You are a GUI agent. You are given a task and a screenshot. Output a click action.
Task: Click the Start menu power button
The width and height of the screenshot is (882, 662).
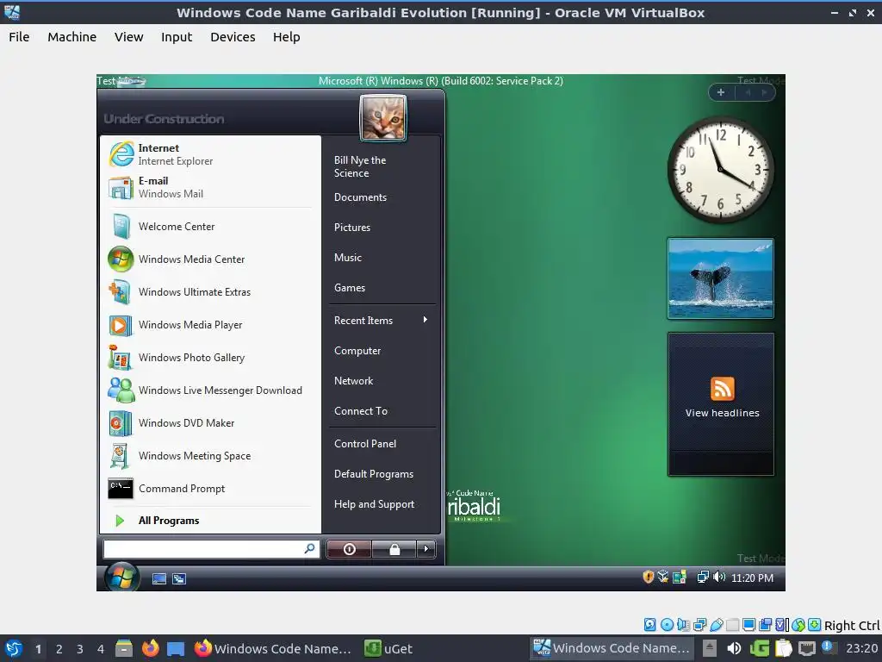(x=349, y=549)
